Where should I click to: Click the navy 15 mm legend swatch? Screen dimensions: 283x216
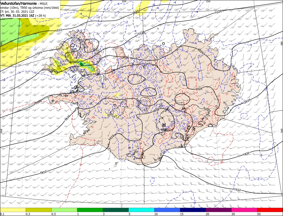pyautogui.click(x=193, y=210)
